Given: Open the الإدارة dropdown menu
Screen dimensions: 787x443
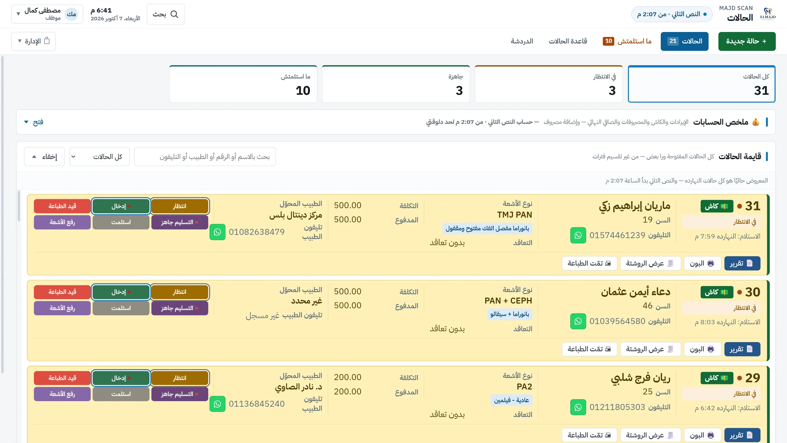Looking at the screenshot, I should [x=34, y=41].
